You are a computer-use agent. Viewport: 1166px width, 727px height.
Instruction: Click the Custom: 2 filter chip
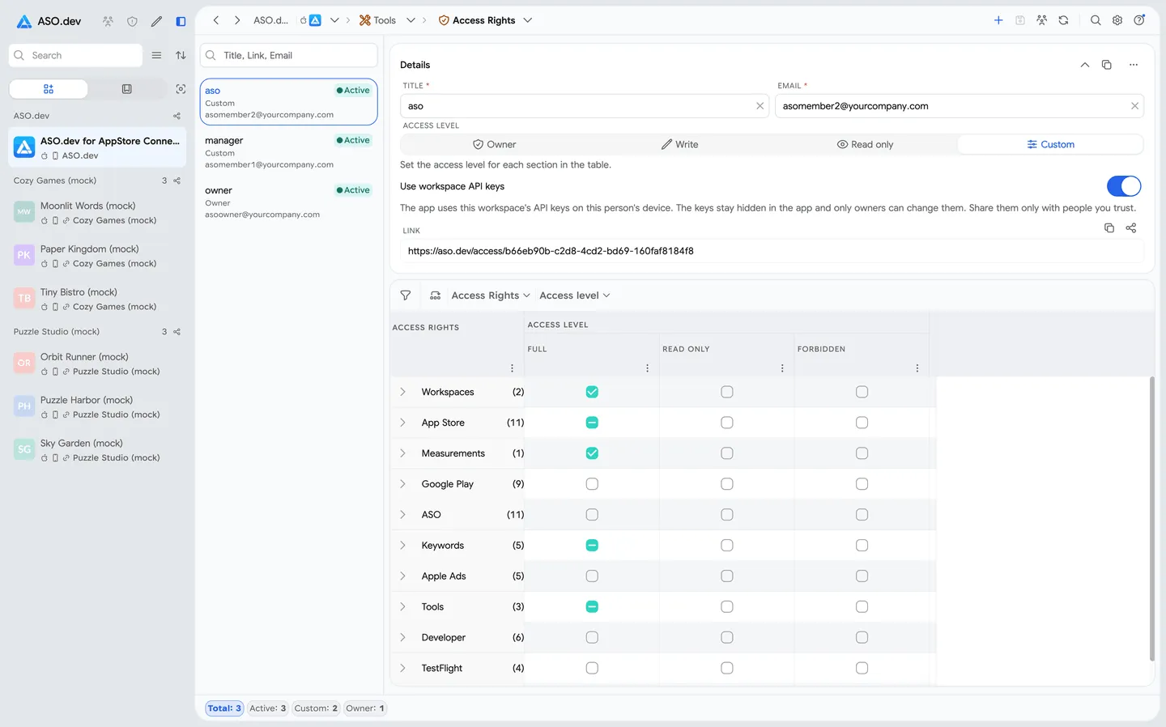pyautogui.click(x=316, y=708)
